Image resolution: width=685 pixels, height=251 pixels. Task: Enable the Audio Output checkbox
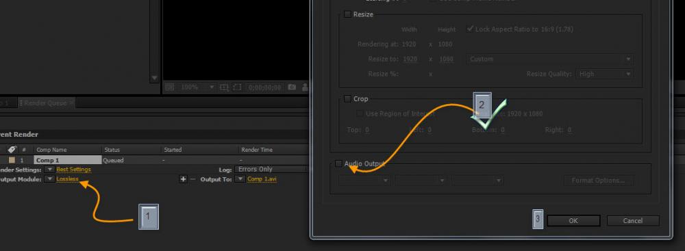[338, 163]
